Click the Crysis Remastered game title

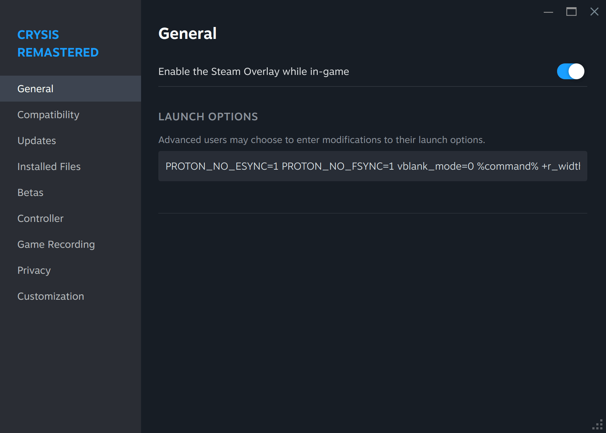(x=58, y=44)
